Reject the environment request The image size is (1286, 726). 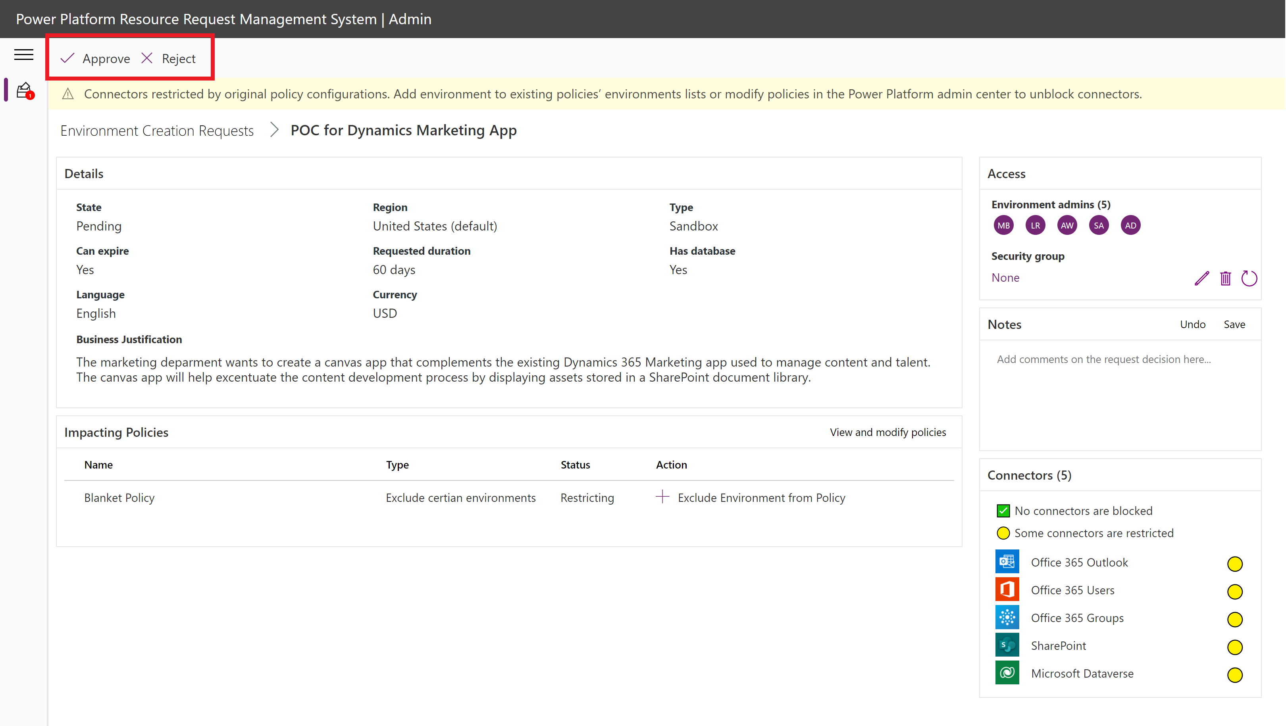pos(169,58)
